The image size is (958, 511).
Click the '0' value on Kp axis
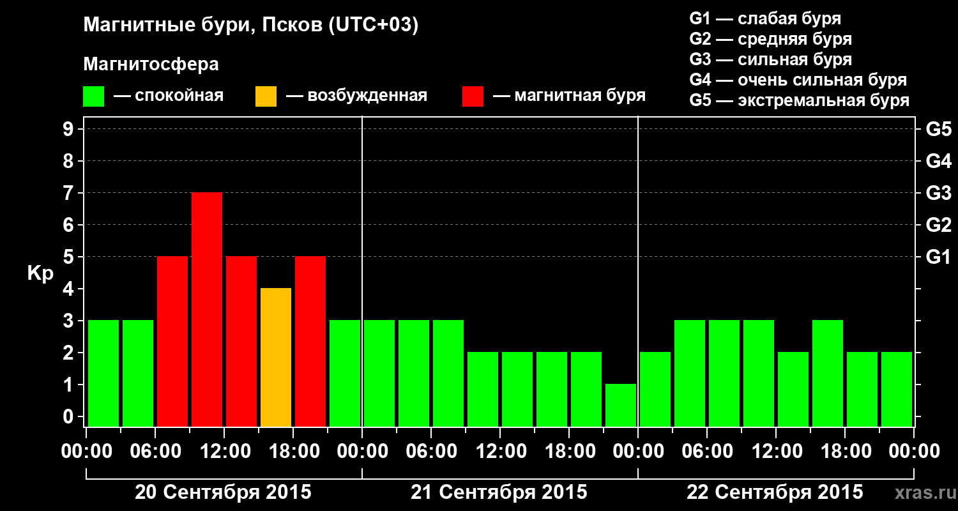[70, 416]
